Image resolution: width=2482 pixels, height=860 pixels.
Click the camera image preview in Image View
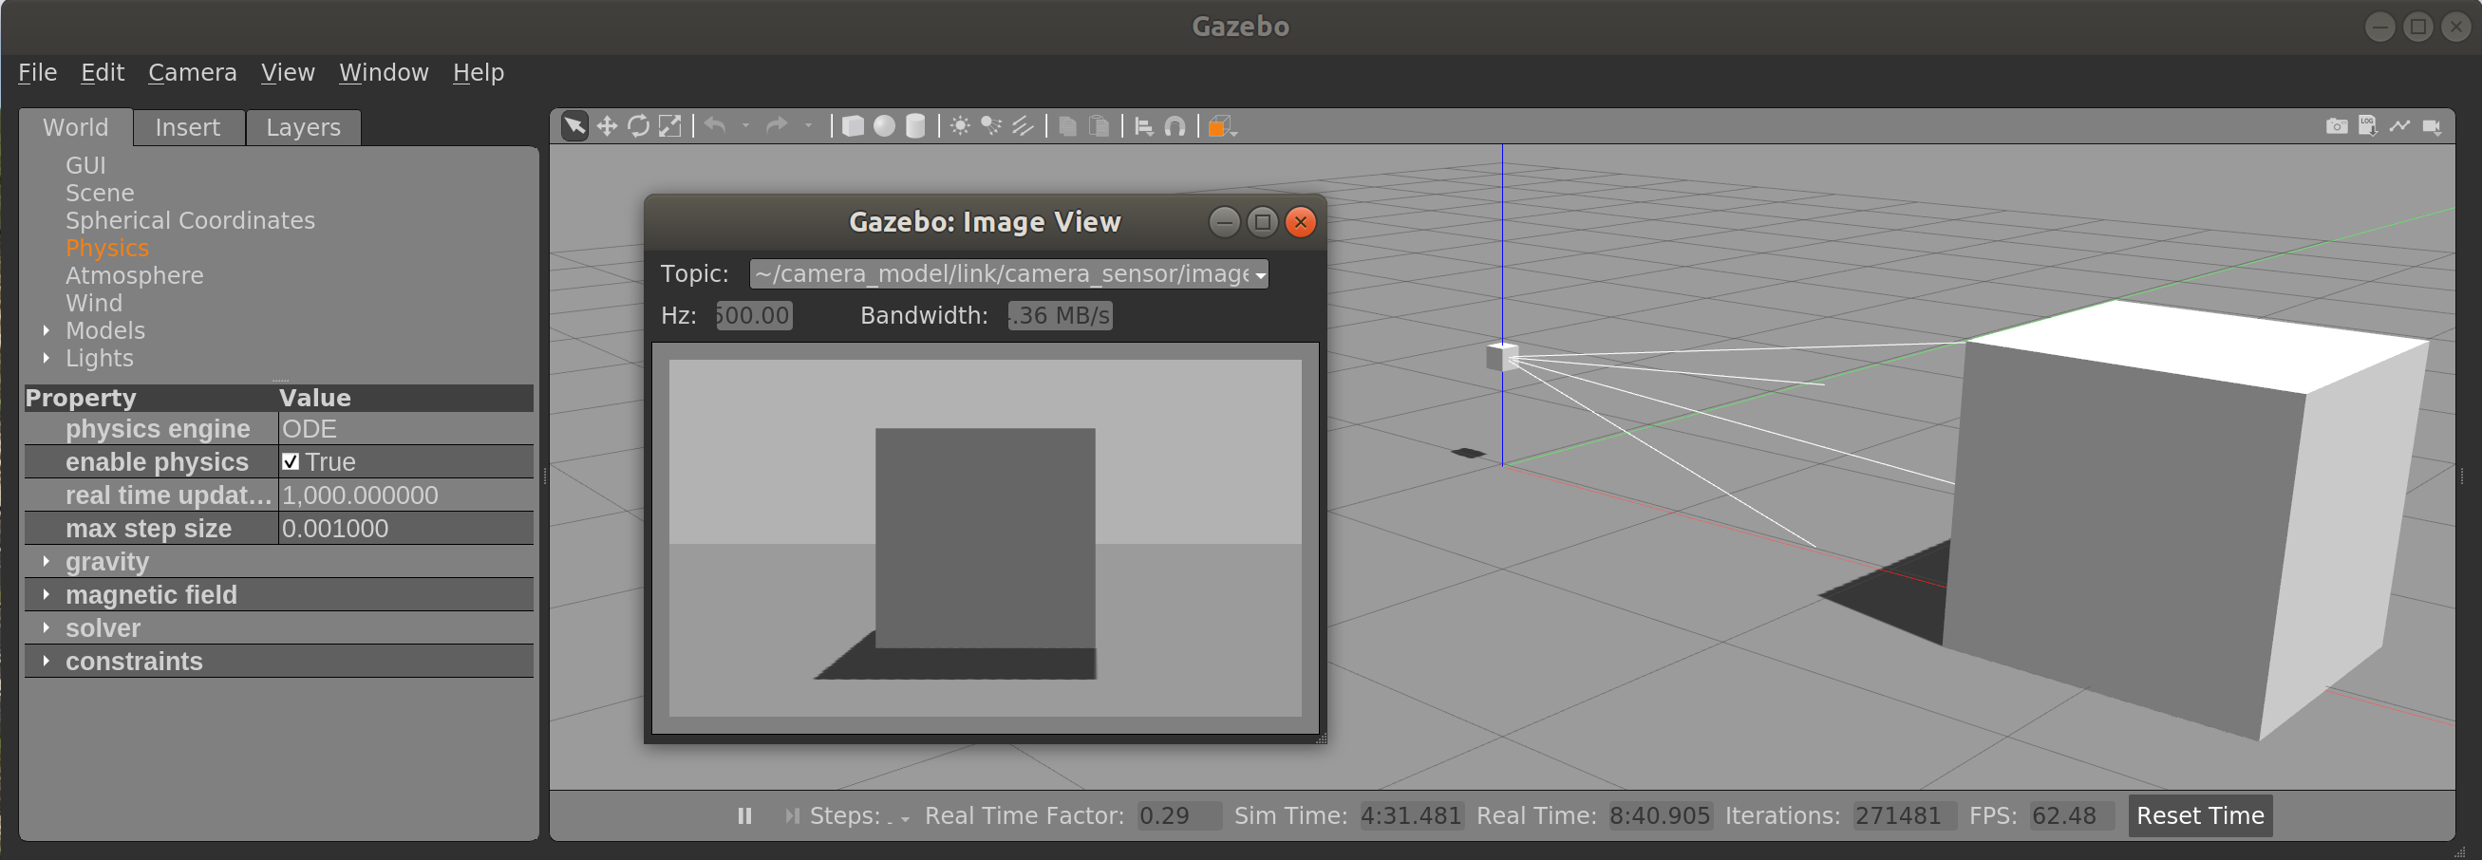pyautogui.click(x=985, y=538)
